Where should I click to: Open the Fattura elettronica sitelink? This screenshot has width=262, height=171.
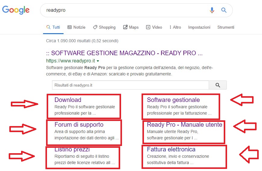[171, 149]
